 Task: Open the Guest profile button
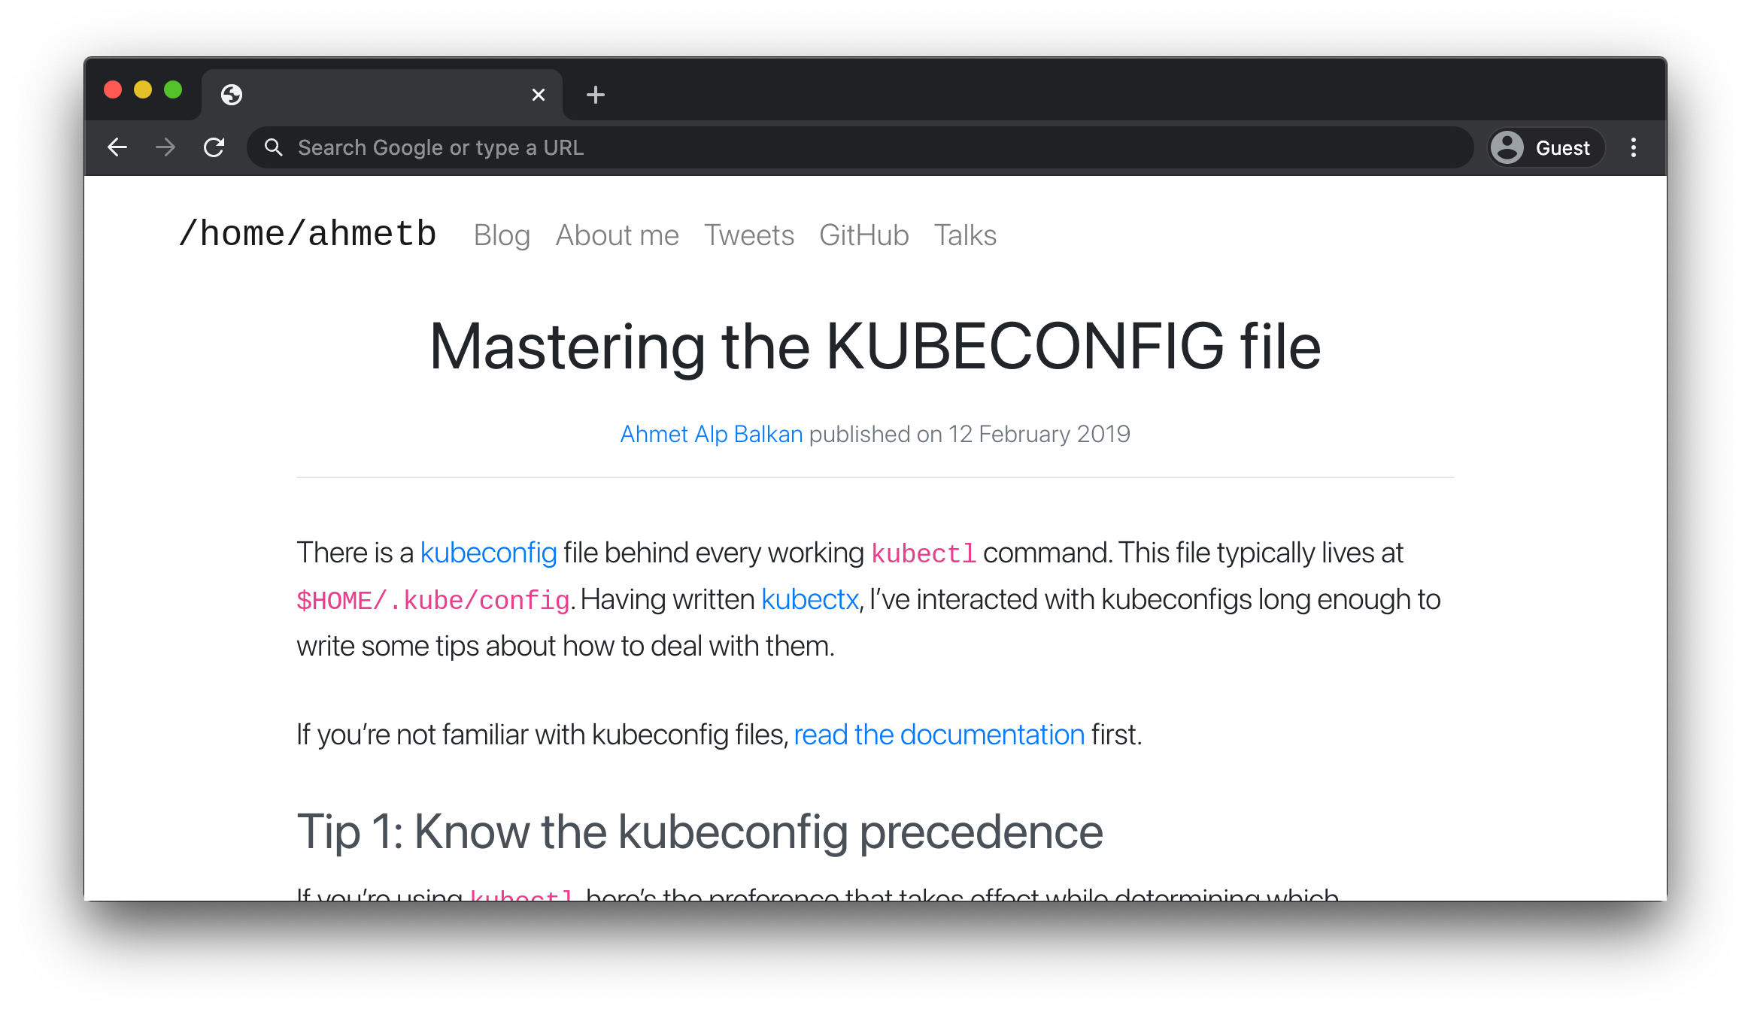point(1546,147)
